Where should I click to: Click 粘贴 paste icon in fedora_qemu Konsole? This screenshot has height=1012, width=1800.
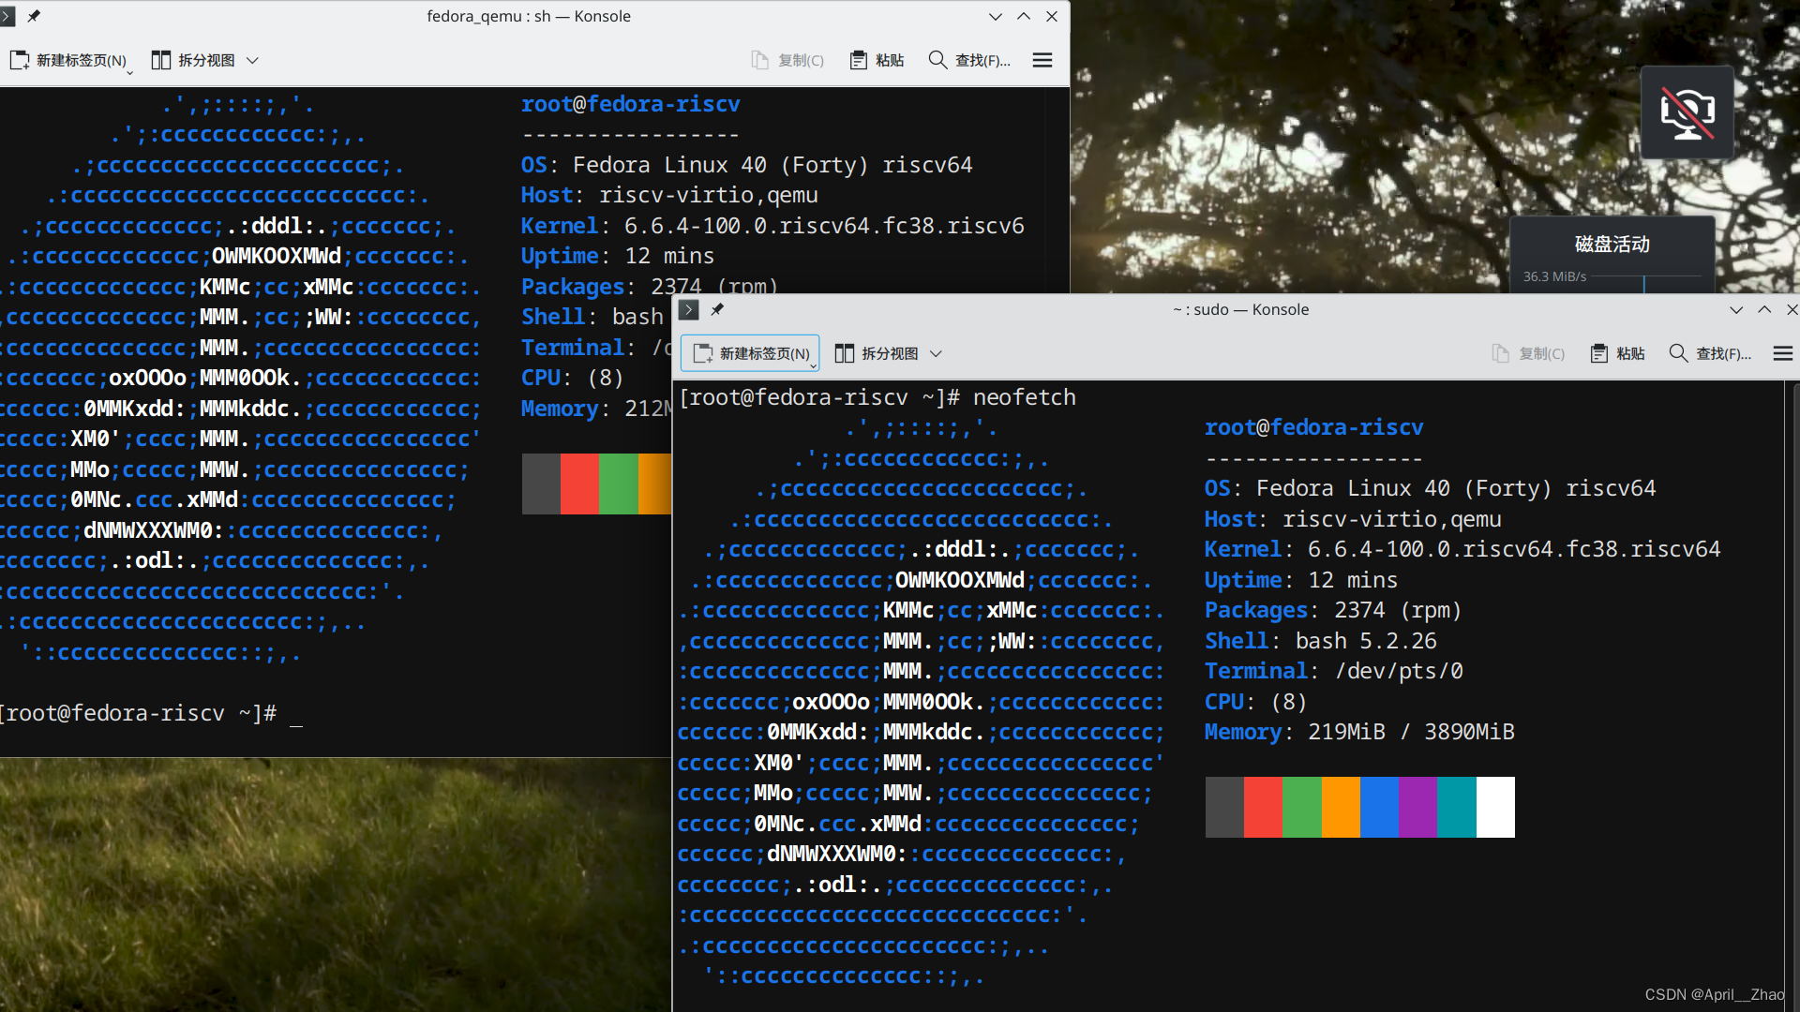[x=858, y=60]
